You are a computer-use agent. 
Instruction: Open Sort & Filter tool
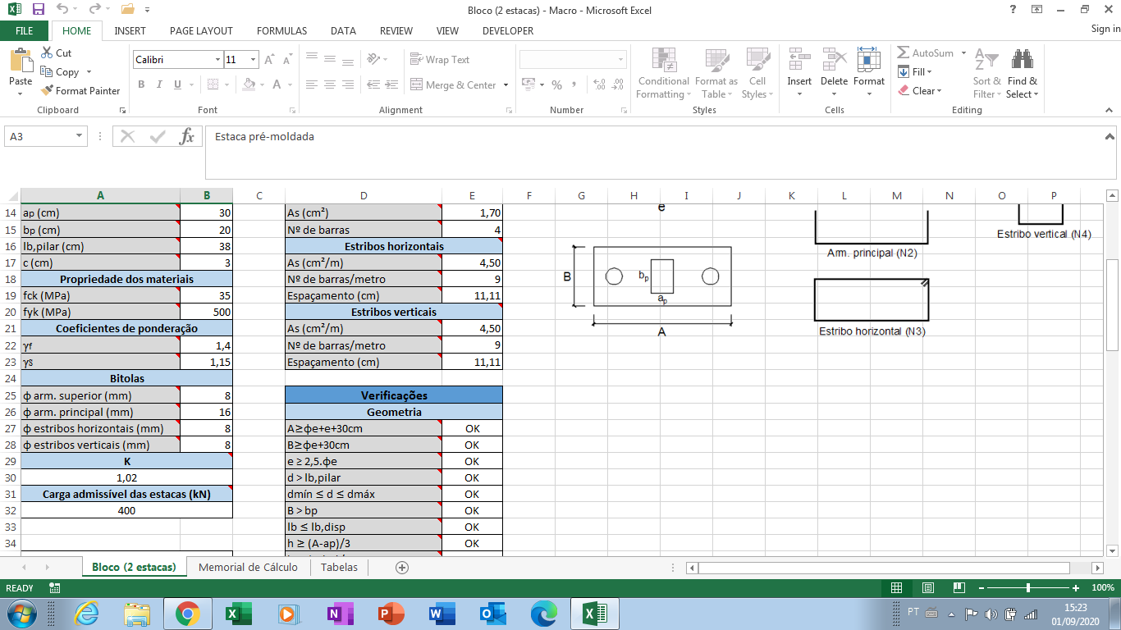[986, 72]
